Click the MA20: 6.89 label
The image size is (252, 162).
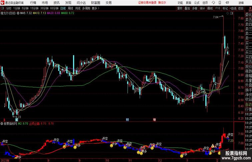tap(54, 13)
